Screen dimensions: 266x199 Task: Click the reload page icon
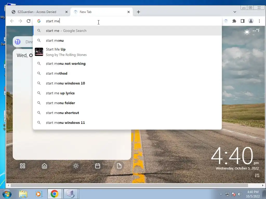(x=29, y=21)
